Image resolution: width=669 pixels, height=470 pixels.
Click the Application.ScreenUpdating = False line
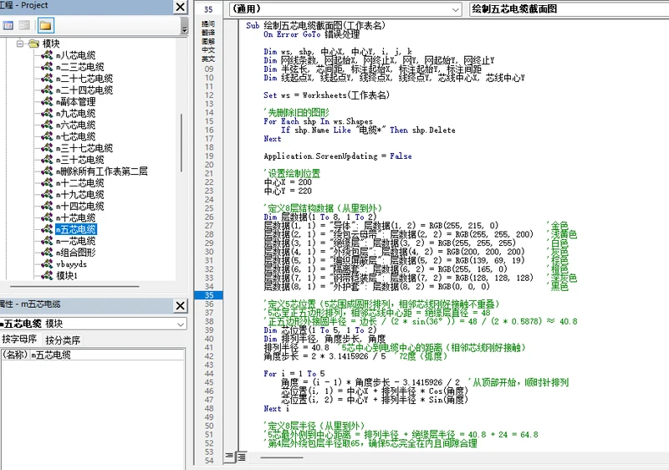[x=338, y=156]
